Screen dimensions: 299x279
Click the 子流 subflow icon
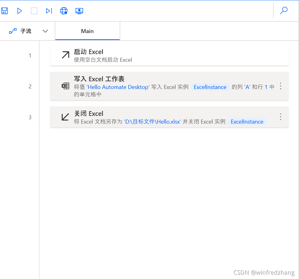(13, 31)
